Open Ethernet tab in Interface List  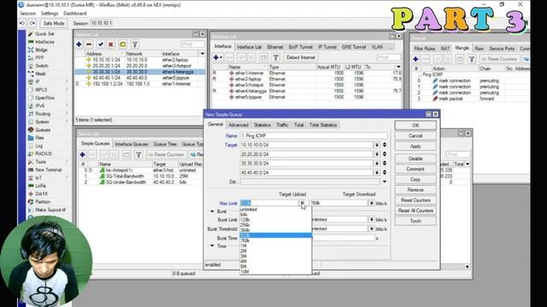point(275,47)
